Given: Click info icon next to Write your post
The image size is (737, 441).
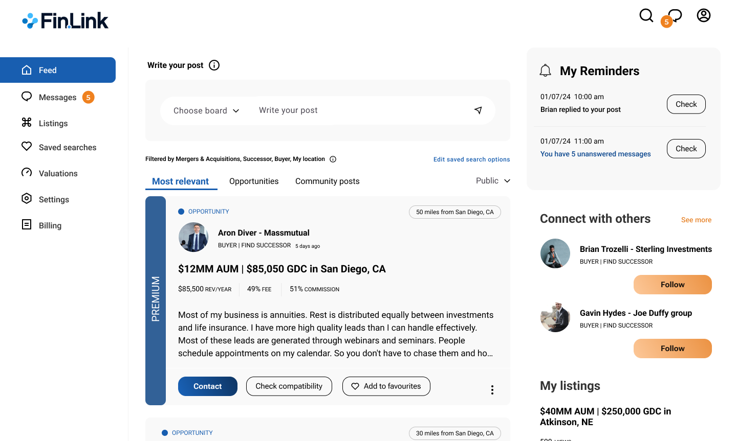Looking at the screenshot, I should pos(214,65).
